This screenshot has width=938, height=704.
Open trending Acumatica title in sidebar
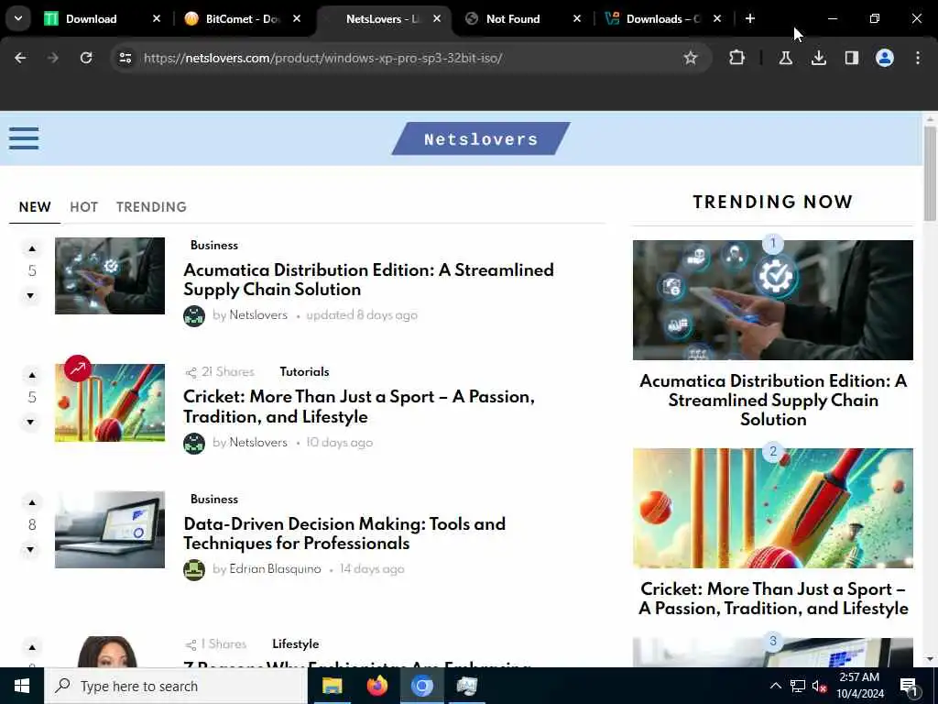[x=773, y=401]
